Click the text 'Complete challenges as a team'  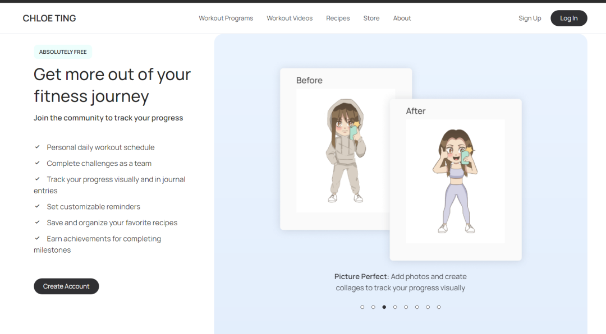point(99,163)
